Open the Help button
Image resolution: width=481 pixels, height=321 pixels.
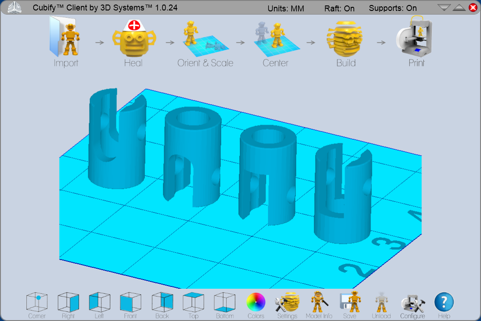click(444, 302)
